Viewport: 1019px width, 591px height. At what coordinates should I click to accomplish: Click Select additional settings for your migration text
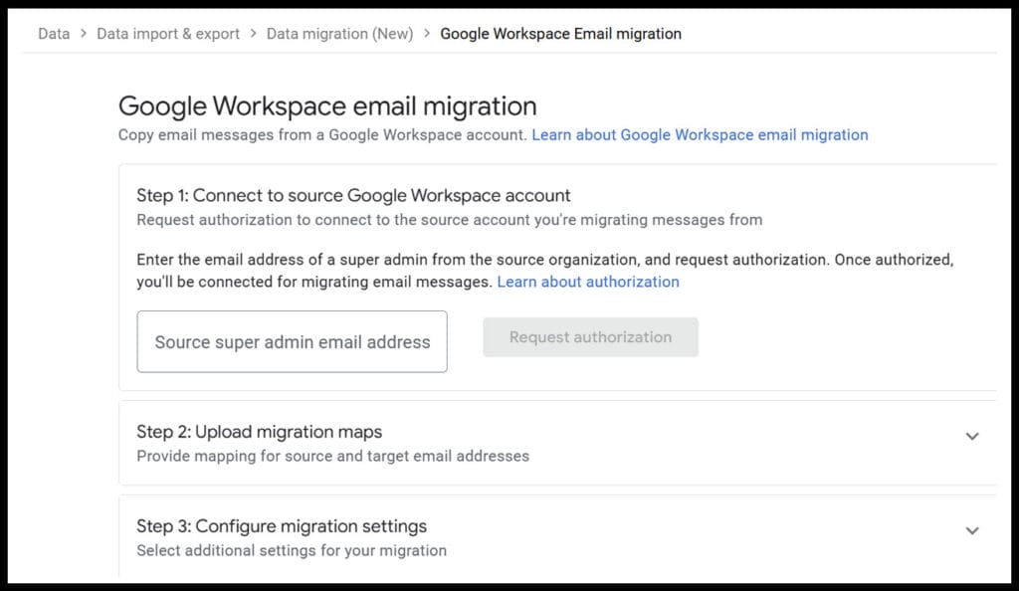pyautogui.click(x=294, y=550)
